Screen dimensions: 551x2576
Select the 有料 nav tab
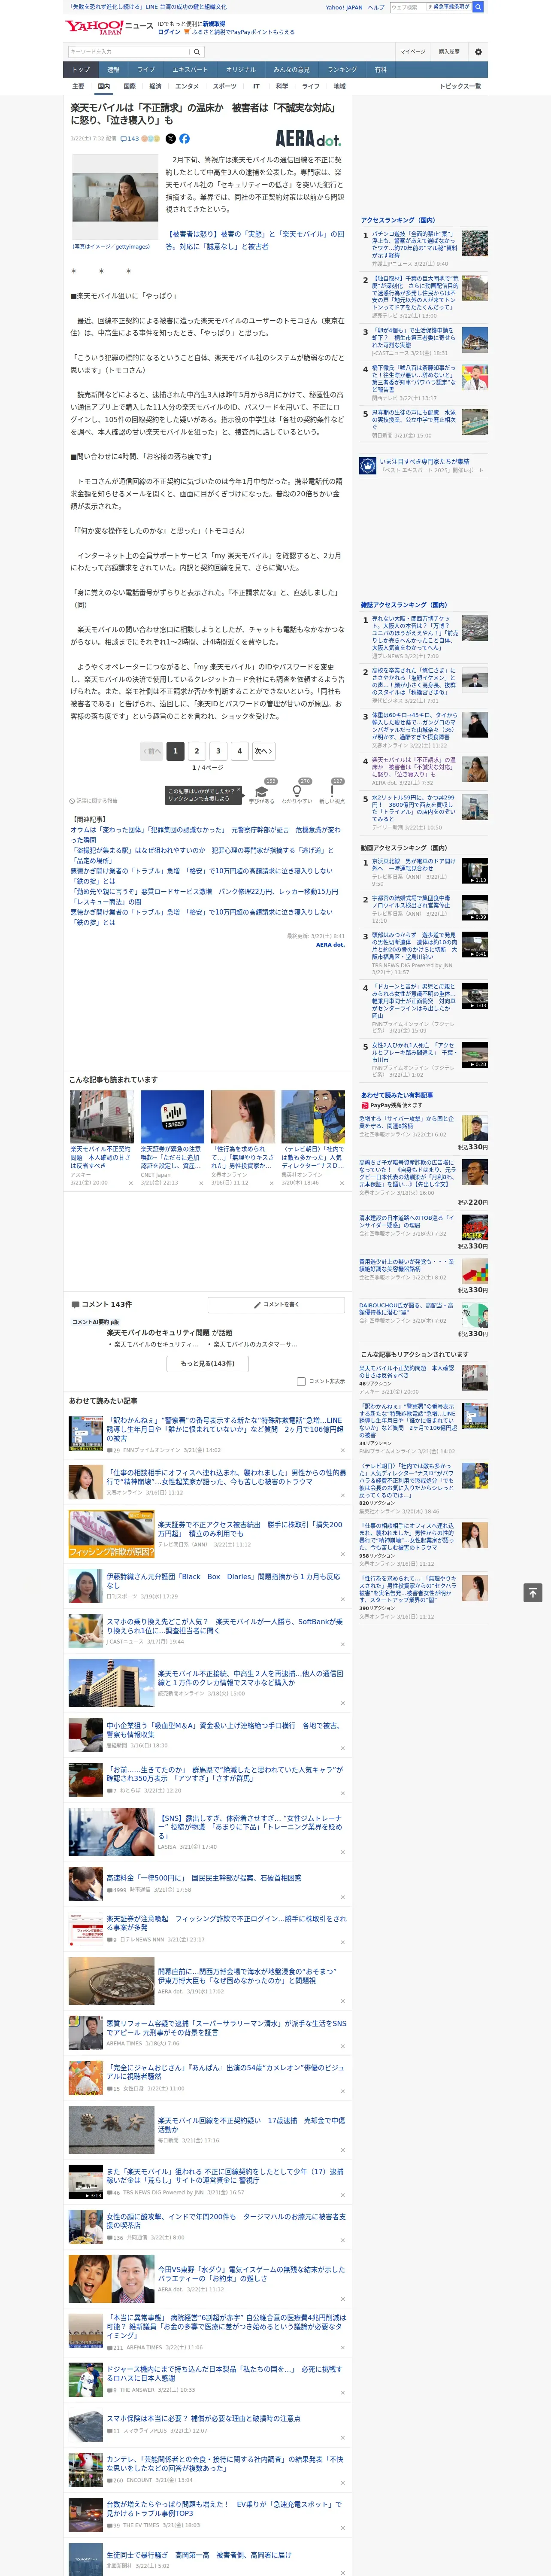(x=380, y=70)
